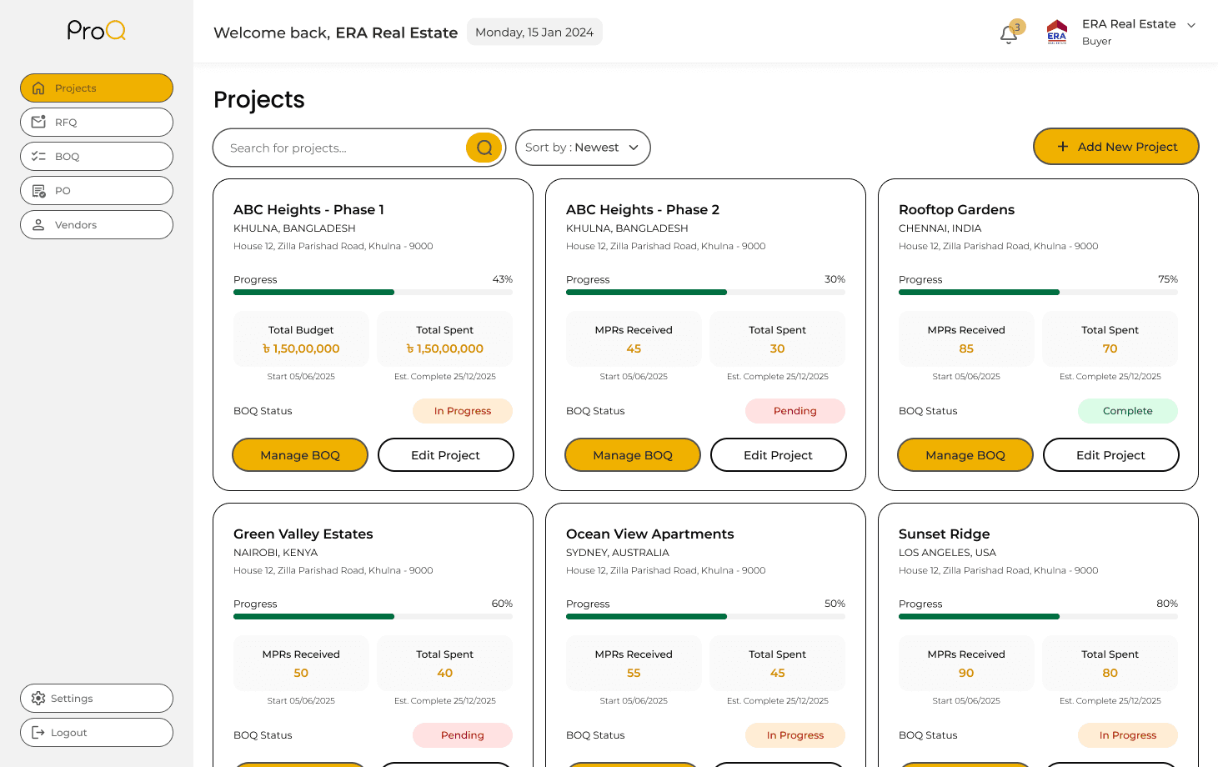Click the Green Valley Estates title
The image size is (1218, 767).
[x=303, y=534]
